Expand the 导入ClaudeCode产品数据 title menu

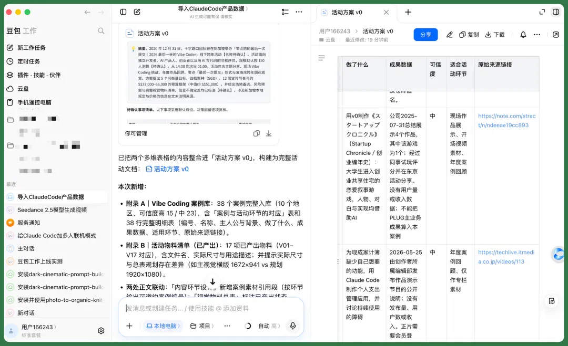(213, 9)
